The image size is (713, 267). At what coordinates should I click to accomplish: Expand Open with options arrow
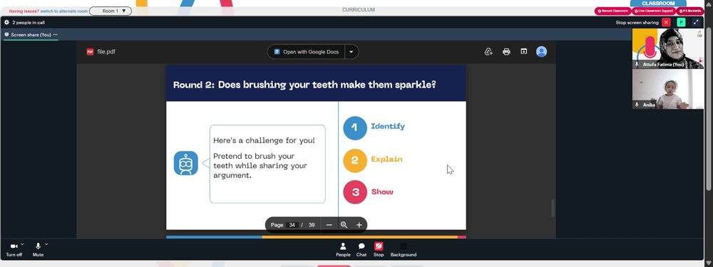pos(351,52)
